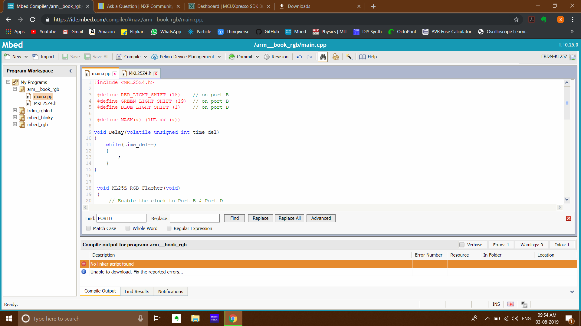Image resolution: width=581 pixels, height=326 pixels.
Task: Enable Match Case checkbox in Find bar
Action: pyautogui.click(x=88, y=228)
